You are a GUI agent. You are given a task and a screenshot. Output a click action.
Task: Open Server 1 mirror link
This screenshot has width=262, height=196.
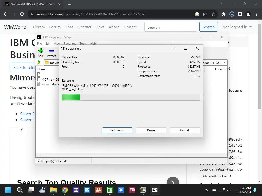coord(27,120)
